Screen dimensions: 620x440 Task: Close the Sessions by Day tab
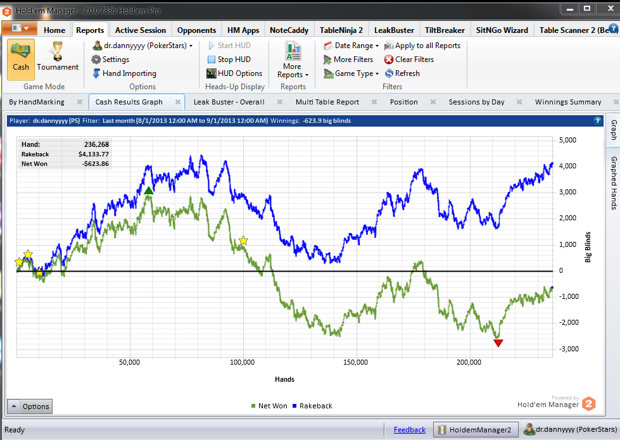(x=519, y=102)
